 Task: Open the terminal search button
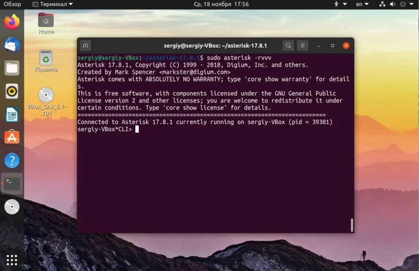coord(288,46)
